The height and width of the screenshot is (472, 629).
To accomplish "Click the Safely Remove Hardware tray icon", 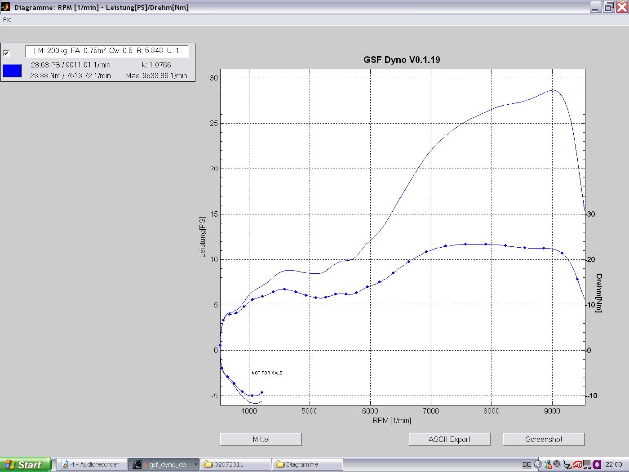I will (x=567, y=464).
